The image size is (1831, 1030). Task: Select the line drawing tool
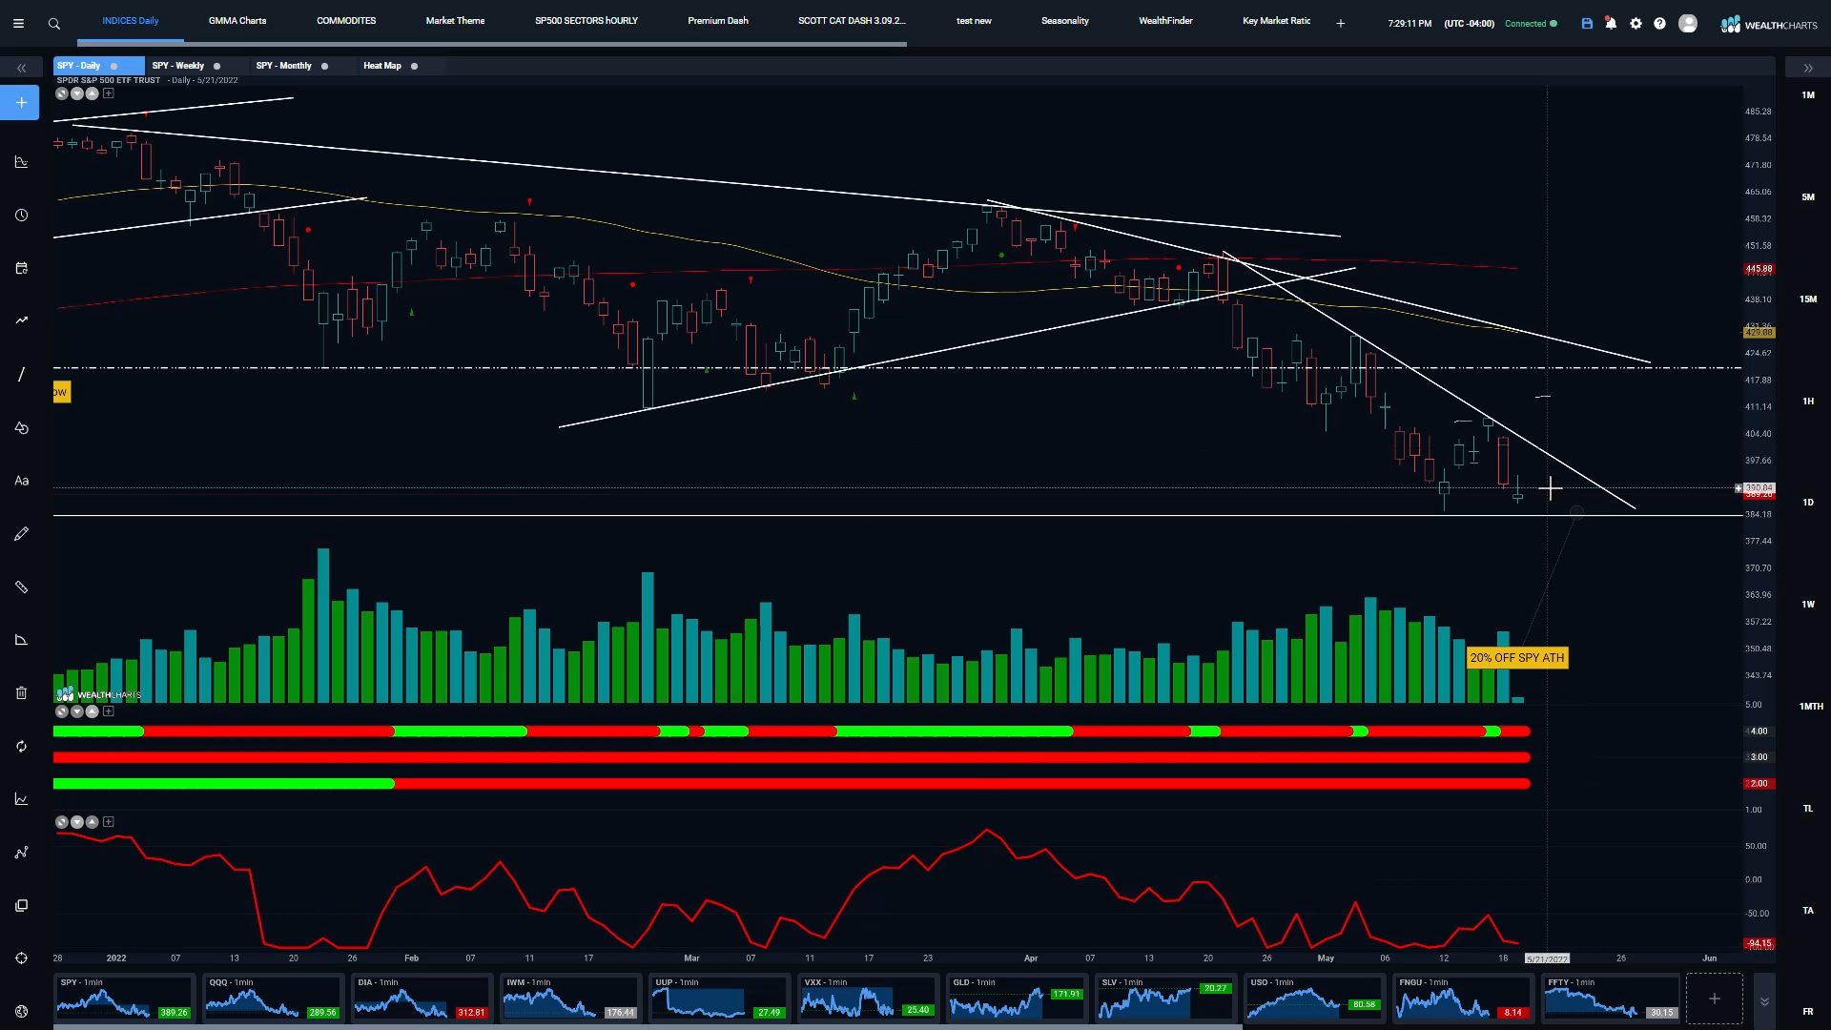(x=21, y=374)
